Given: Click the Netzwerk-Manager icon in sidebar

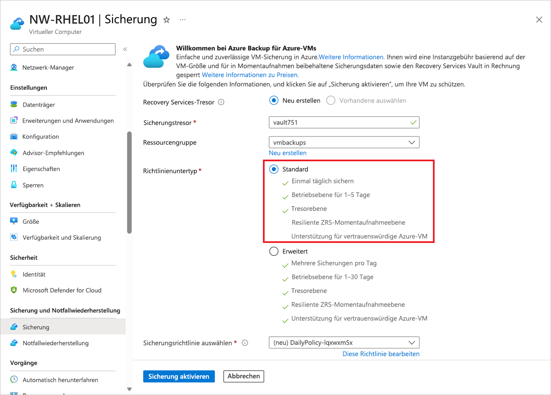Looking at the screenshot, I should pos(14,67).
